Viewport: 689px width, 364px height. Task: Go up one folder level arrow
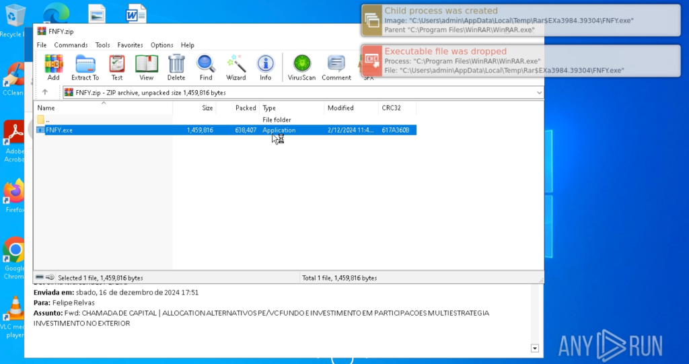[45, 92]
